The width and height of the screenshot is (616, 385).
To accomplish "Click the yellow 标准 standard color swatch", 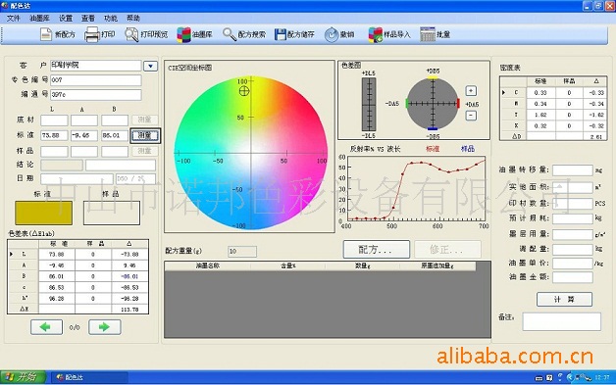I will (43, 213).
